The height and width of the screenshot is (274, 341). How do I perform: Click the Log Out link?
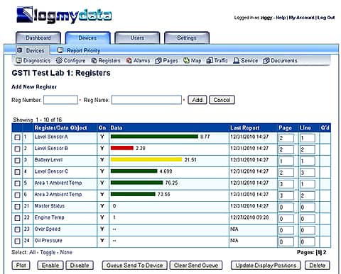tap(326, 18)
